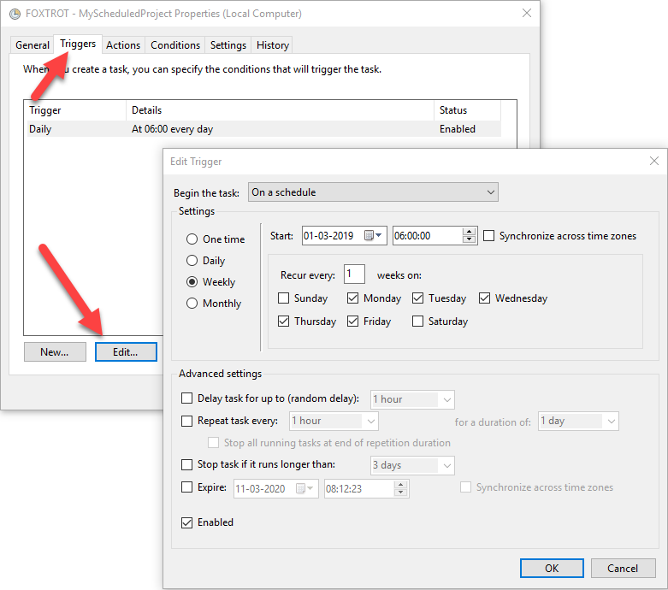Confirm the trigger with OK

click(x=552, y=569)
